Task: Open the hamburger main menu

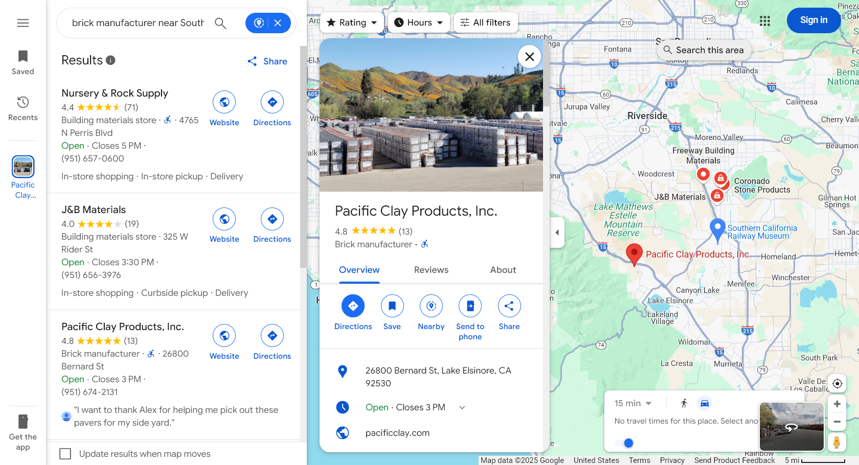Action: tap(23, 23)
